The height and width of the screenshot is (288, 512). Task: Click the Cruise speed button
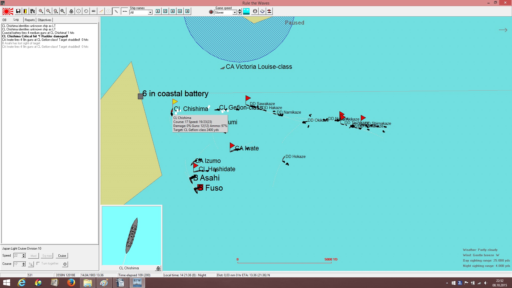[62, 256]
